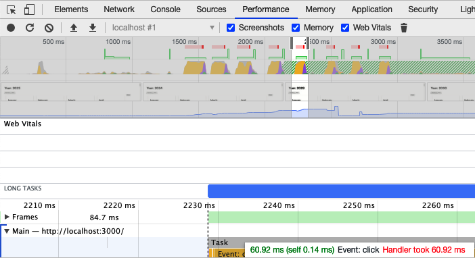The width and height of the screenshot is (475, 258).
Task: Click the left overview selection handle
Action: click(x=292, y=43)
